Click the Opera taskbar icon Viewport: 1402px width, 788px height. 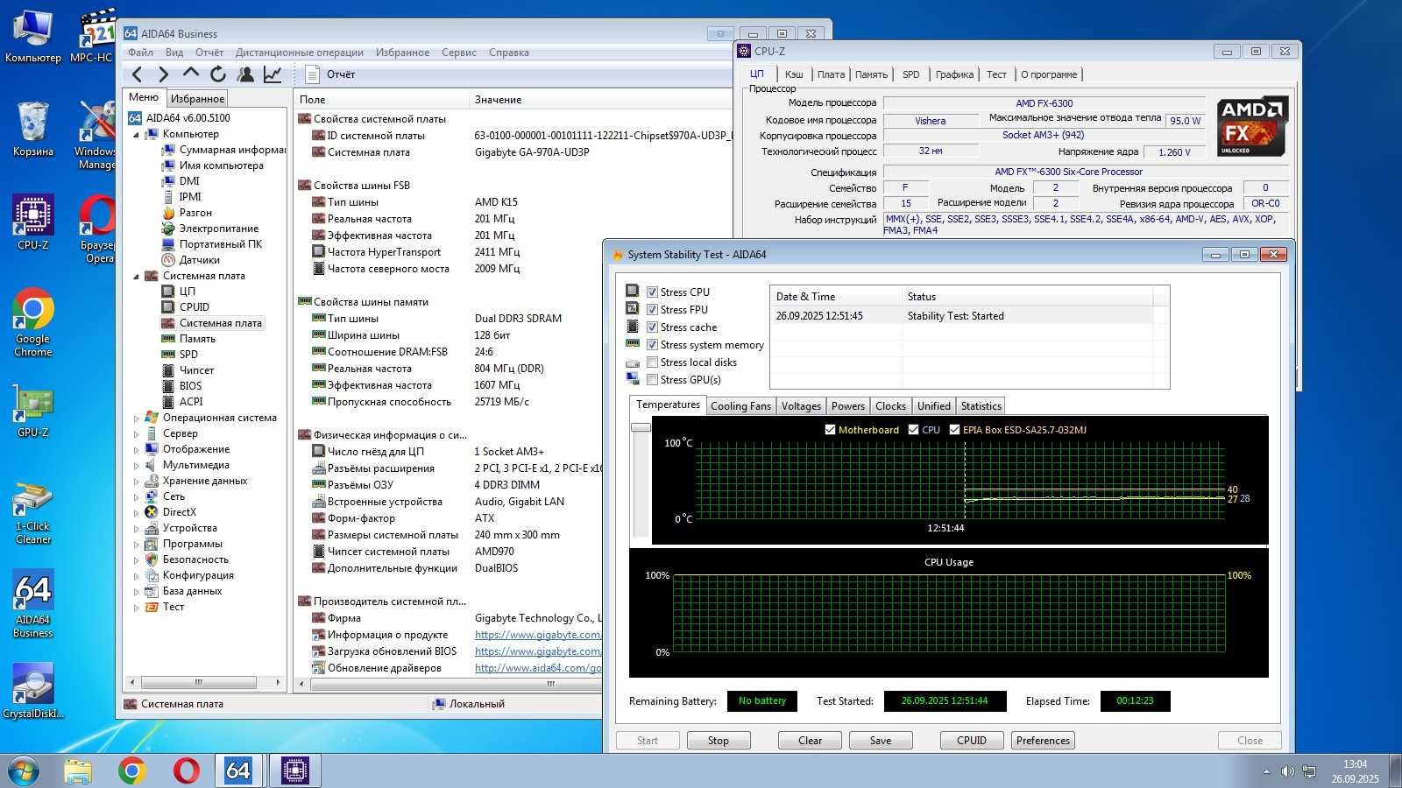pos(186,770)
